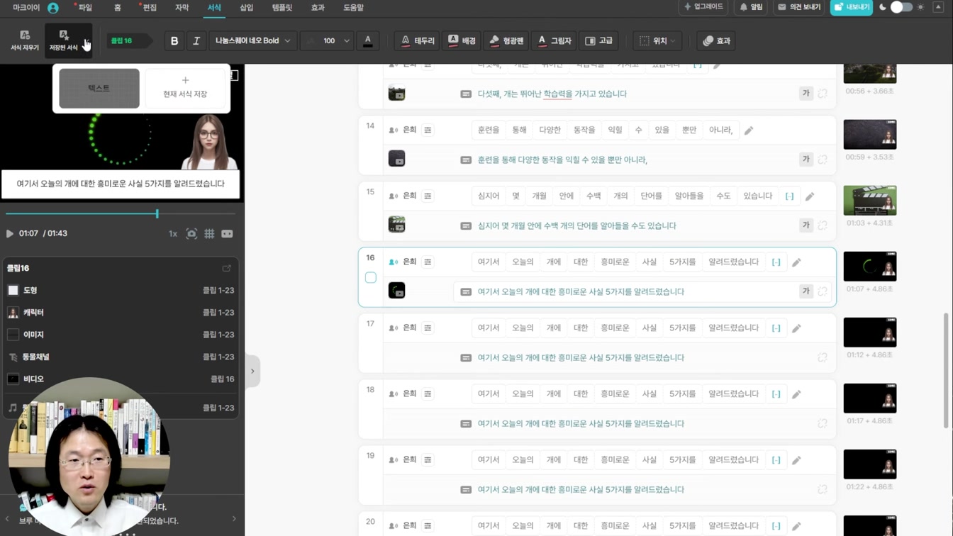953x536 pixels.
Task: Select clip 15 timeline thumbnail 01:03
Action: point(870,201)
